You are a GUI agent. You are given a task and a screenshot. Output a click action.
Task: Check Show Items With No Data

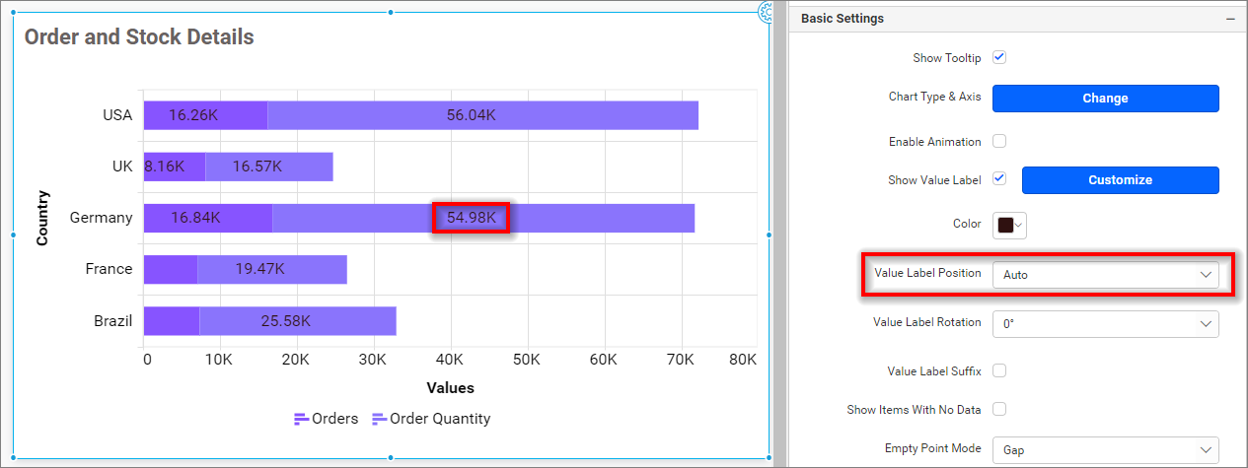pyautogui.click(x=999, y=409)
